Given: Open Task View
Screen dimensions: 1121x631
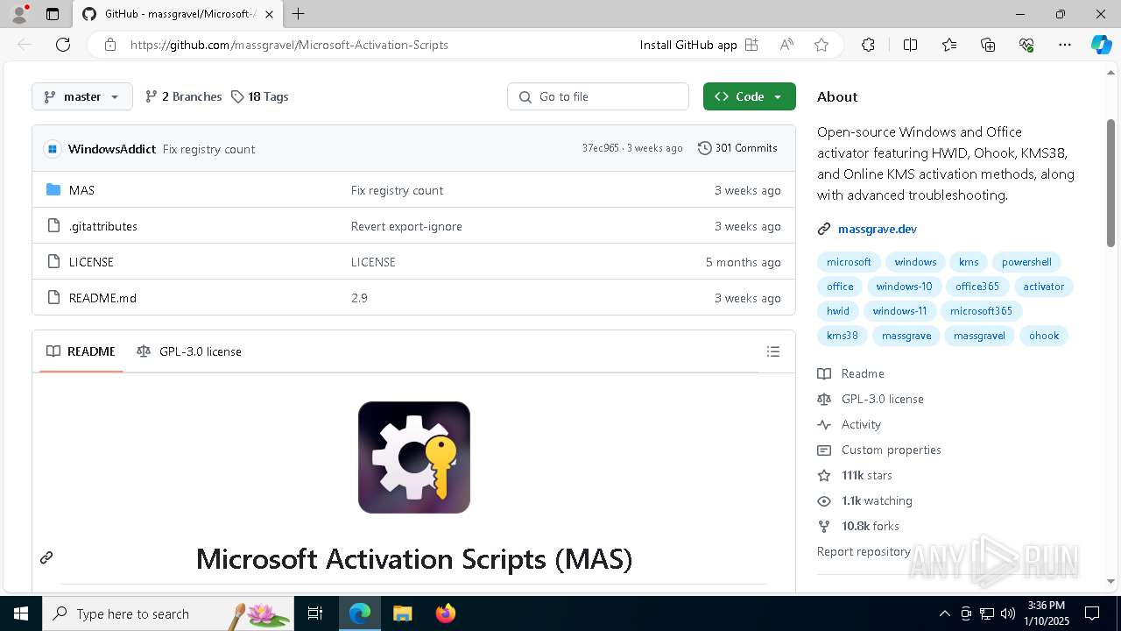Looking at the screenshot, I should click(x=315, y=613).
